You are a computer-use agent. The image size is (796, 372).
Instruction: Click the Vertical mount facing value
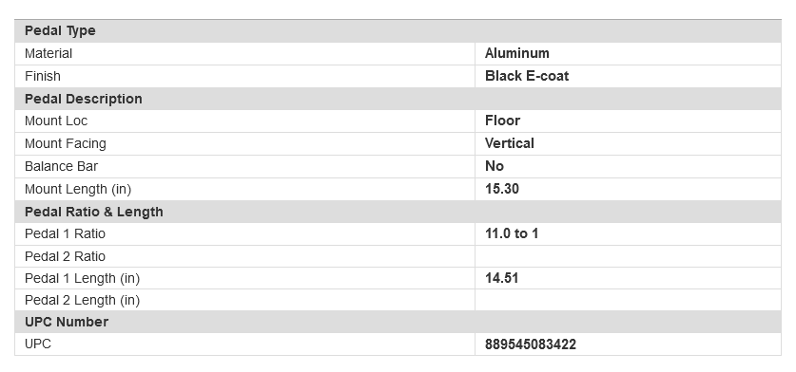pos(509,143)
